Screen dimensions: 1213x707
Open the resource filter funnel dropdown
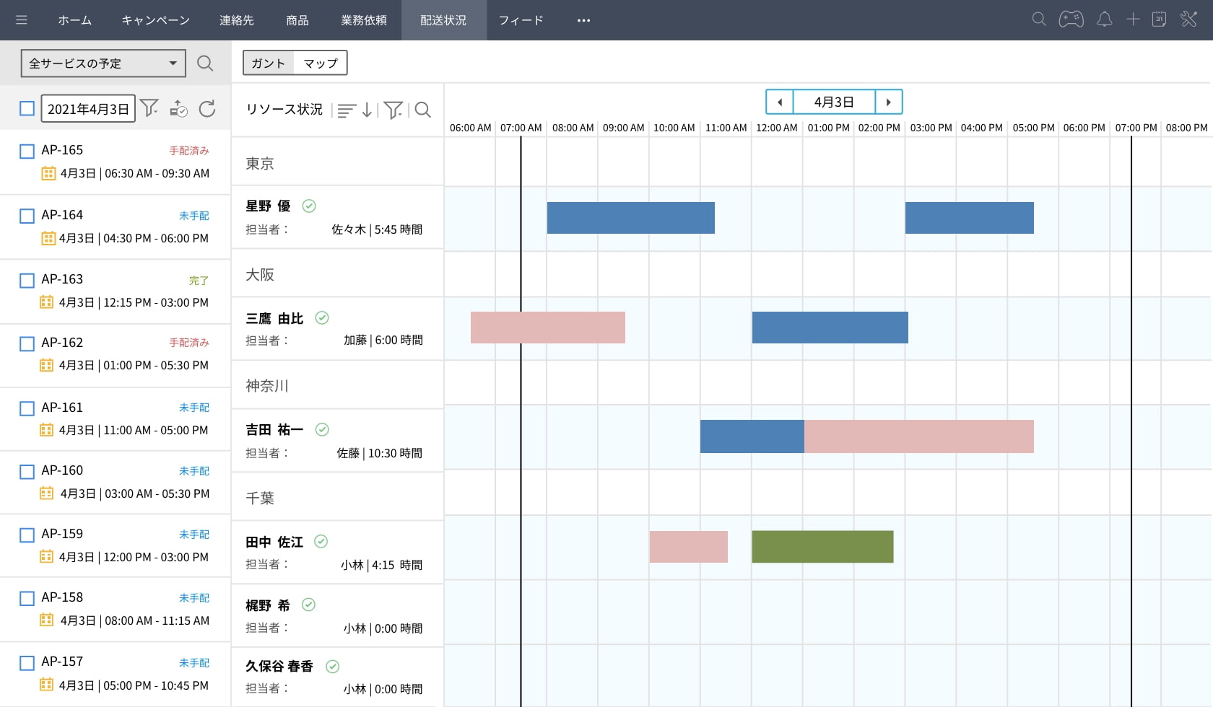point(393,110)
